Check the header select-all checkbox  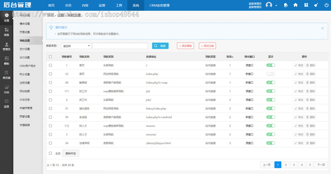coord(50,57)
